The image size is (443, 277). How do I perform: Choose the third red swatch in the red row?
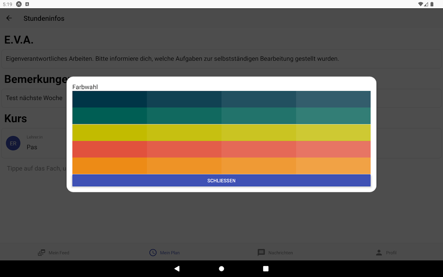pyautogui.click(x=259, y=149)
